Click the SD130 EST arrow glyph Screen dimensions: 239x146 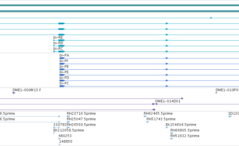pyautogui.click(x=230, y=116)
